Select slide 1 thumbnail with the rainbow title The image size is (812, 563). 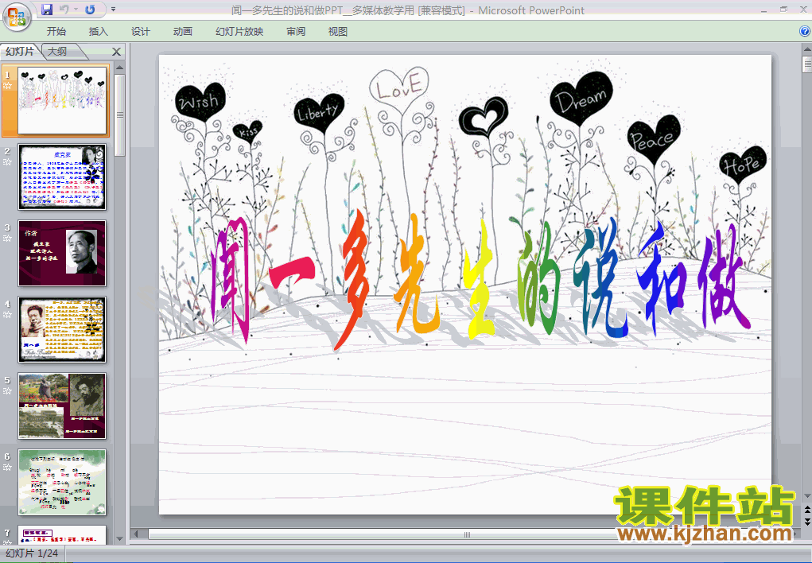pos(62,100)
